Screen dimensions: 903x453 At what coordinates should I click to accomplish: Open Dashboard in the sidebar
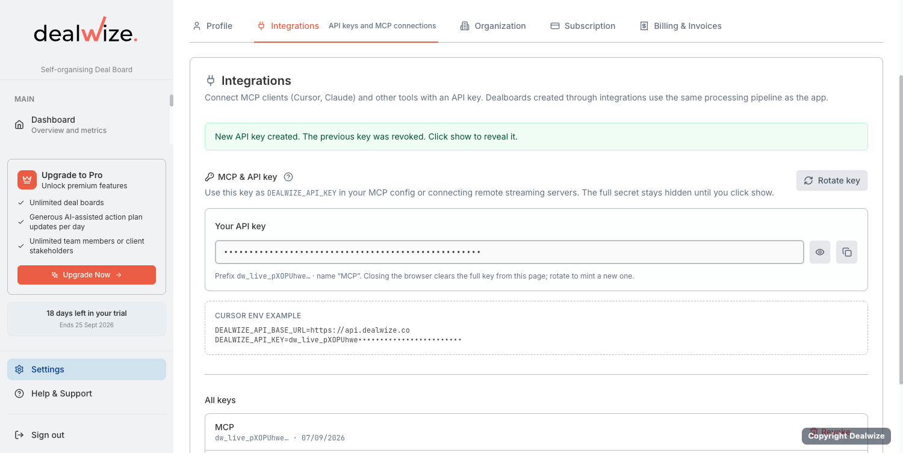[x=87, y=125]
